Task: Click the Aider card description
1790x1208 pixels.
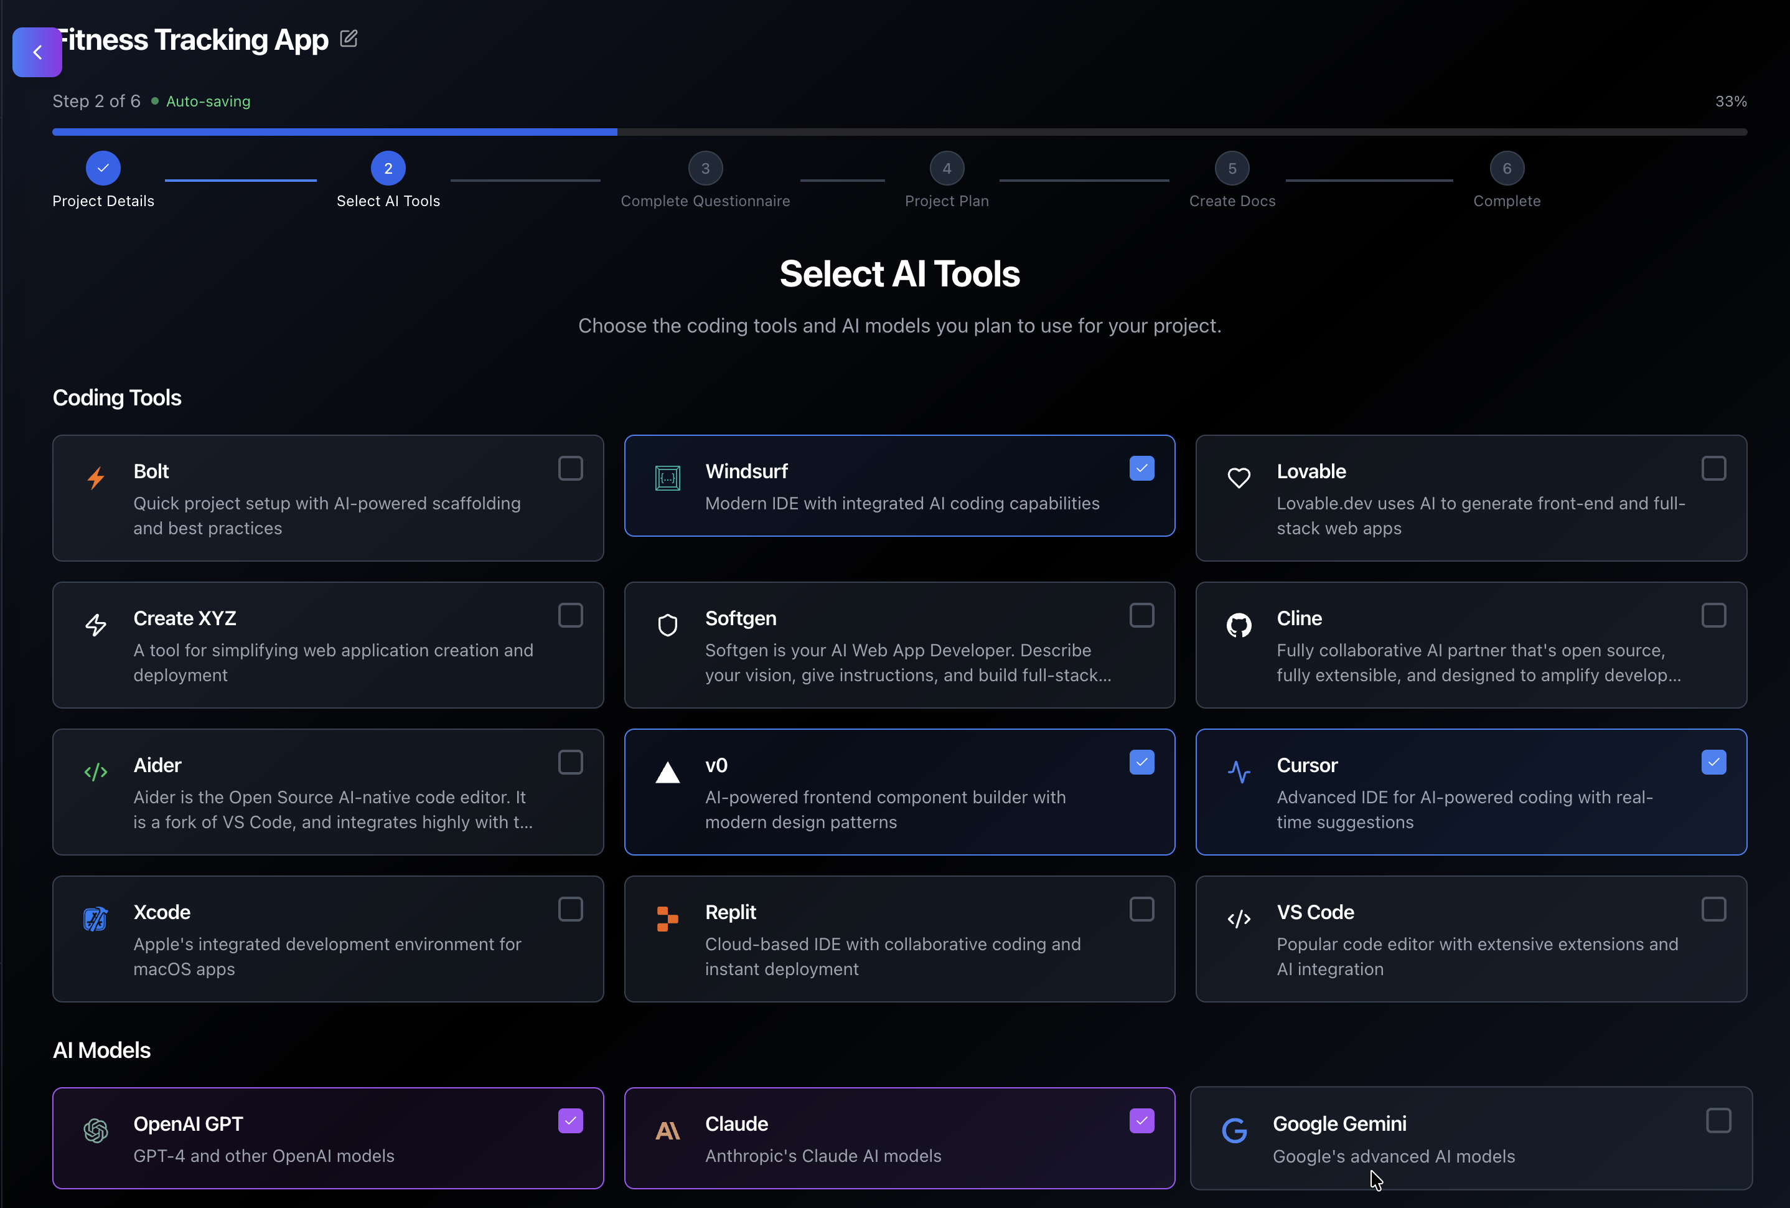Action: pyautogui.click(x=332, y=809)
